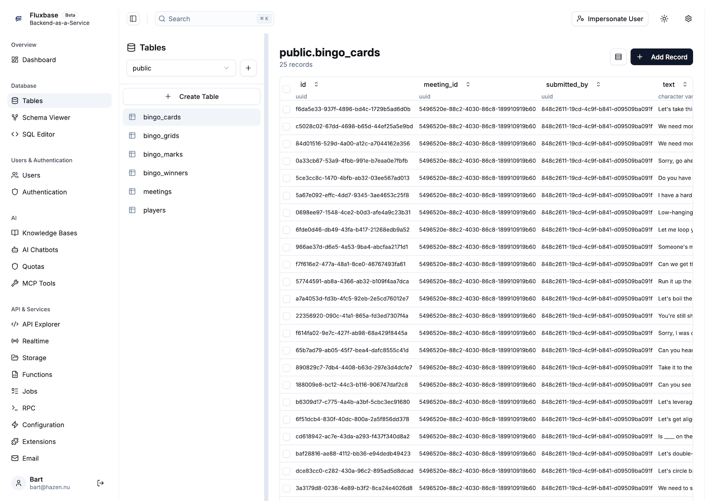Sort by the submitted_by column arrows
Image resolution: width=708 pixels, height=501 pixels.
click(598, 84)
